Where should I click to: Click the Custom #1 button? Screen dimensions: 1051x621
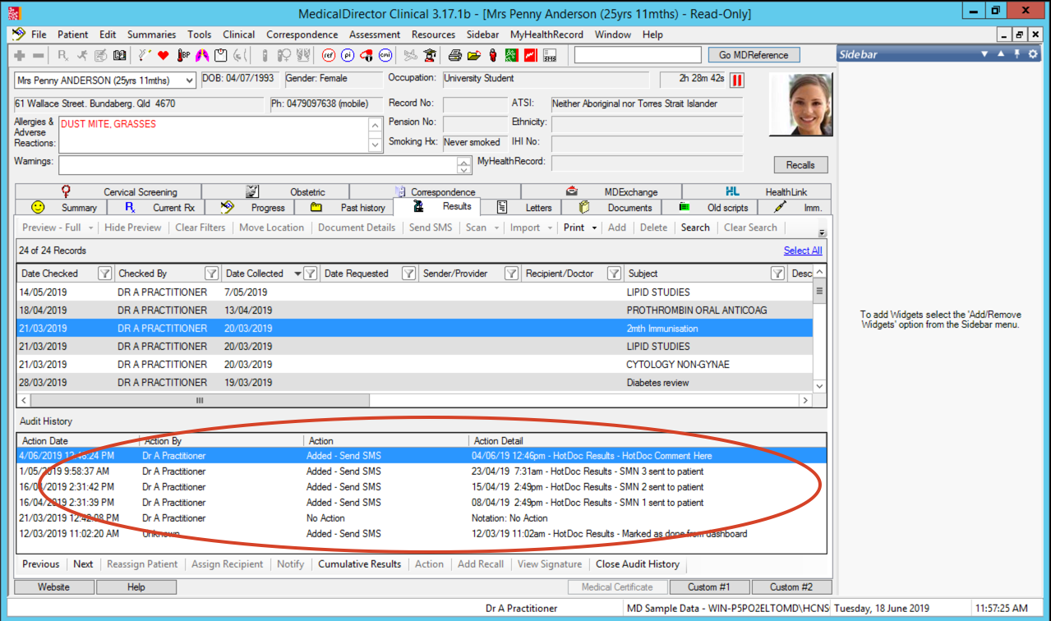pos(708,587)
